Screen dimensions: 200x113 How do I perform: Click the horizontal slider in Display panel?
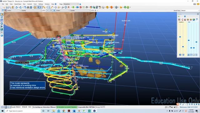[x=185, y=16]
